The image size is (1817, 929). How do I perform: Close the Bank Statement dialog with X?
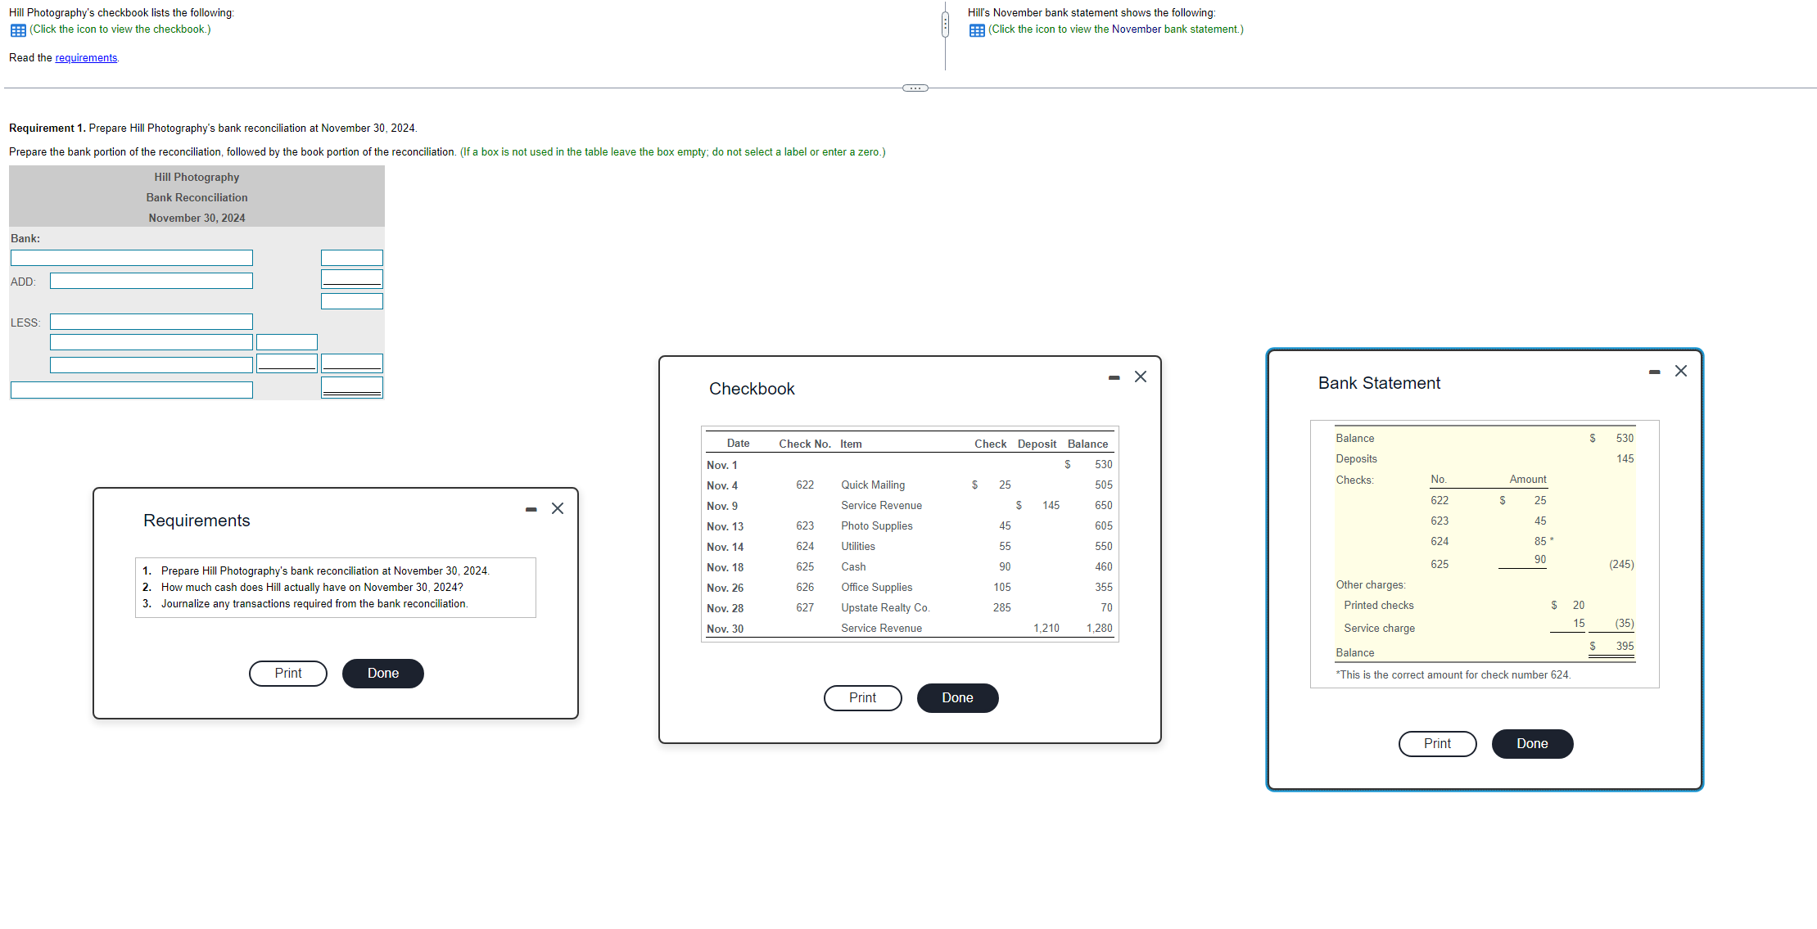(x=1681, y=371)
